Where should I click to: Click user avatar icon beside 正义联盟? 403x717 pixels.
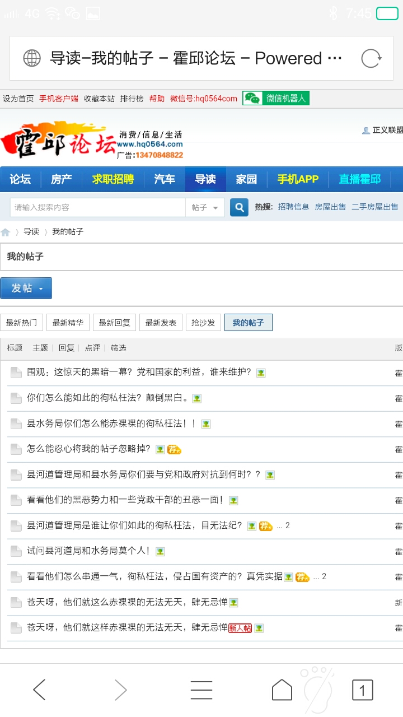(x=366, y=131)
